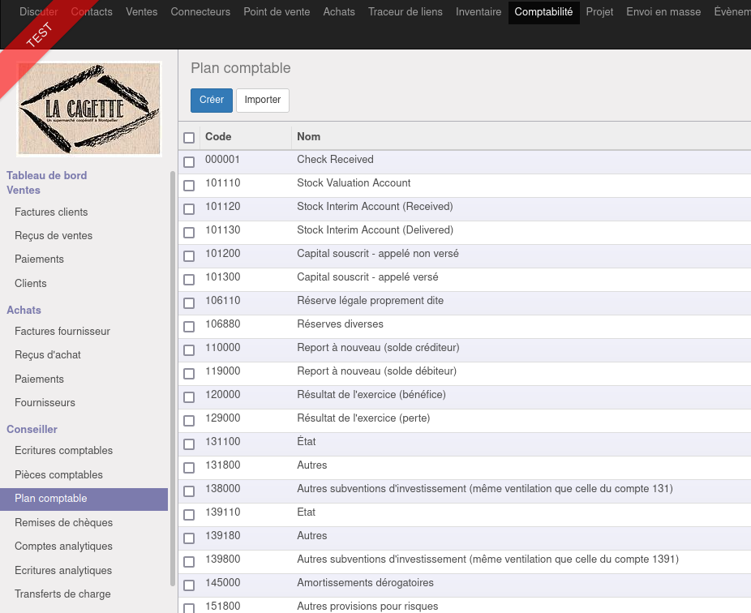751x613 pixels.
Task: Open Ecritures comptables under Conseiller
Action: click(64, 451)
